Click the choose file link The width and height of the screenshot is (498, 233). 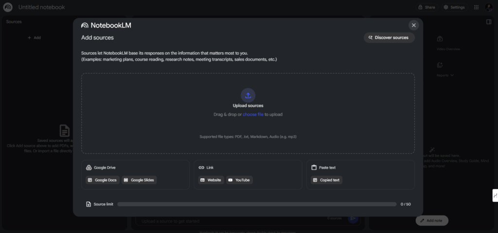click(253, 114)
